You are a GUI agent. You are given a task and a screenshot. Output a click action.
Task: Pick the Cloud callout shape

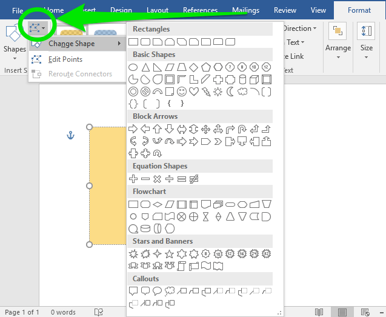coord(170,291)
